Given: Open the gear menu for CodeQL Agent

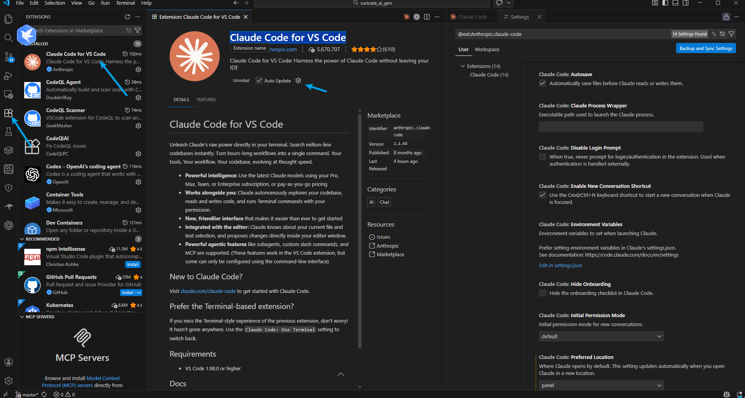Looking at the screenshot, I should coord(138,98).
